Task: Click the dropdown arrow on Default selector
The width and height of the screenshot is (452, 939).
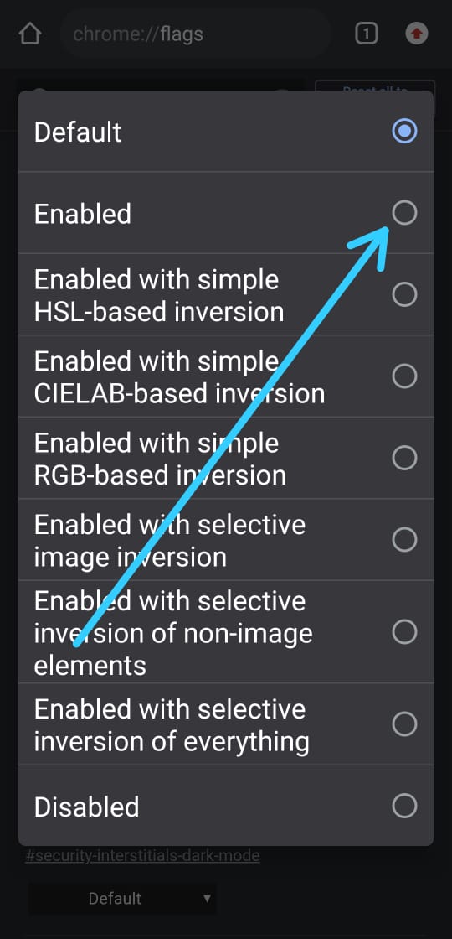Action: [207, 898]
